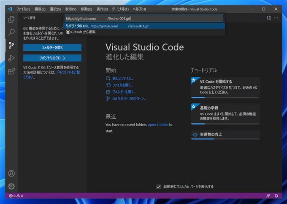Click the new file icon under 開始

tap(108, 79)
